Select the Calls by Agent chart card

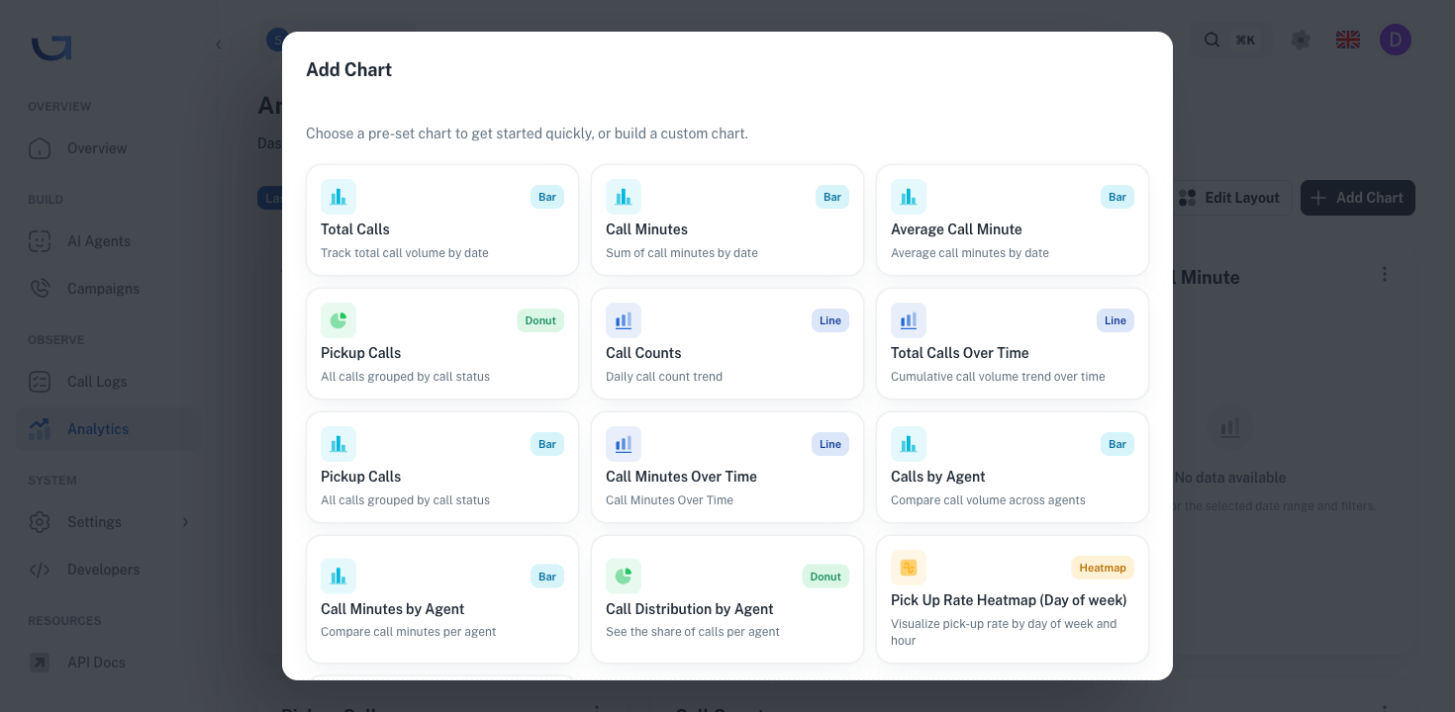(1013, 468)
